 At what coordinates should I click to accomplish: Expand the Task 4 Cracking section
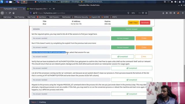click(x=88, y=102)
